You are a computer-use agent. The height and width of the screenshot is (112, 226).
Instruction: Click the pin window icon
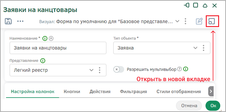(187, 6)
